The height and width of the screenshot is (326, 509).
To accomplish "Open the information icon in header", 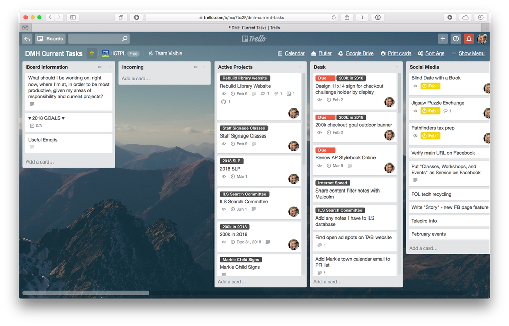I will coord(456,39).
